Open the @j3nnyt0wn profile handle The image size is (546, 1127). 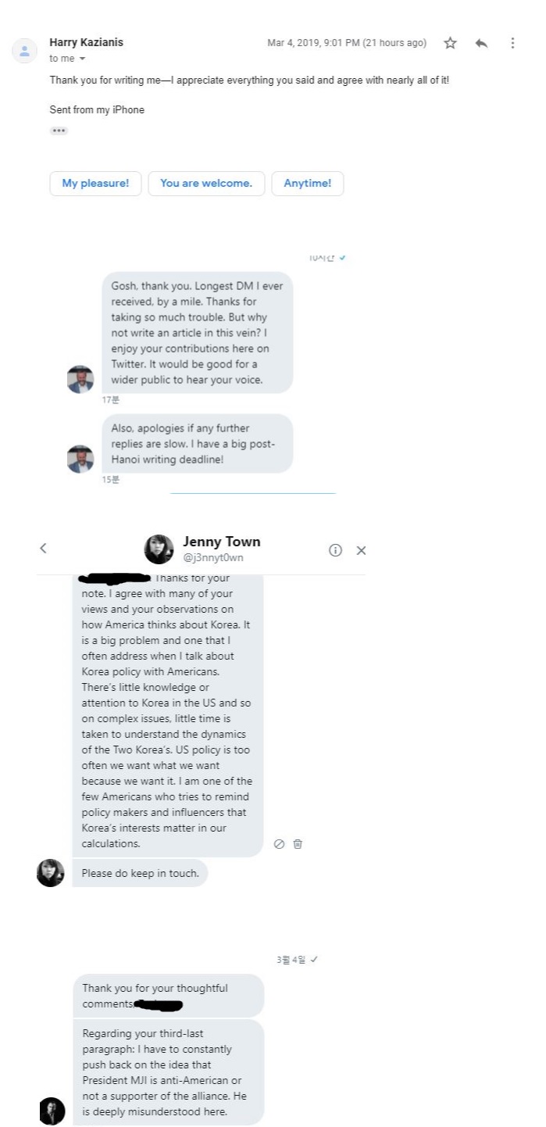click(x=212, y=557)
